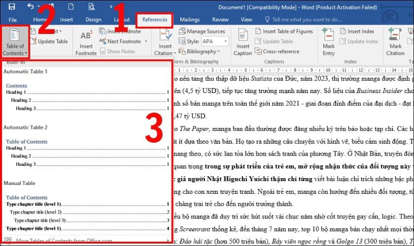Viewport: 414px width, 246px height.
Task: Click Insert Index
Action: [357, 31]
